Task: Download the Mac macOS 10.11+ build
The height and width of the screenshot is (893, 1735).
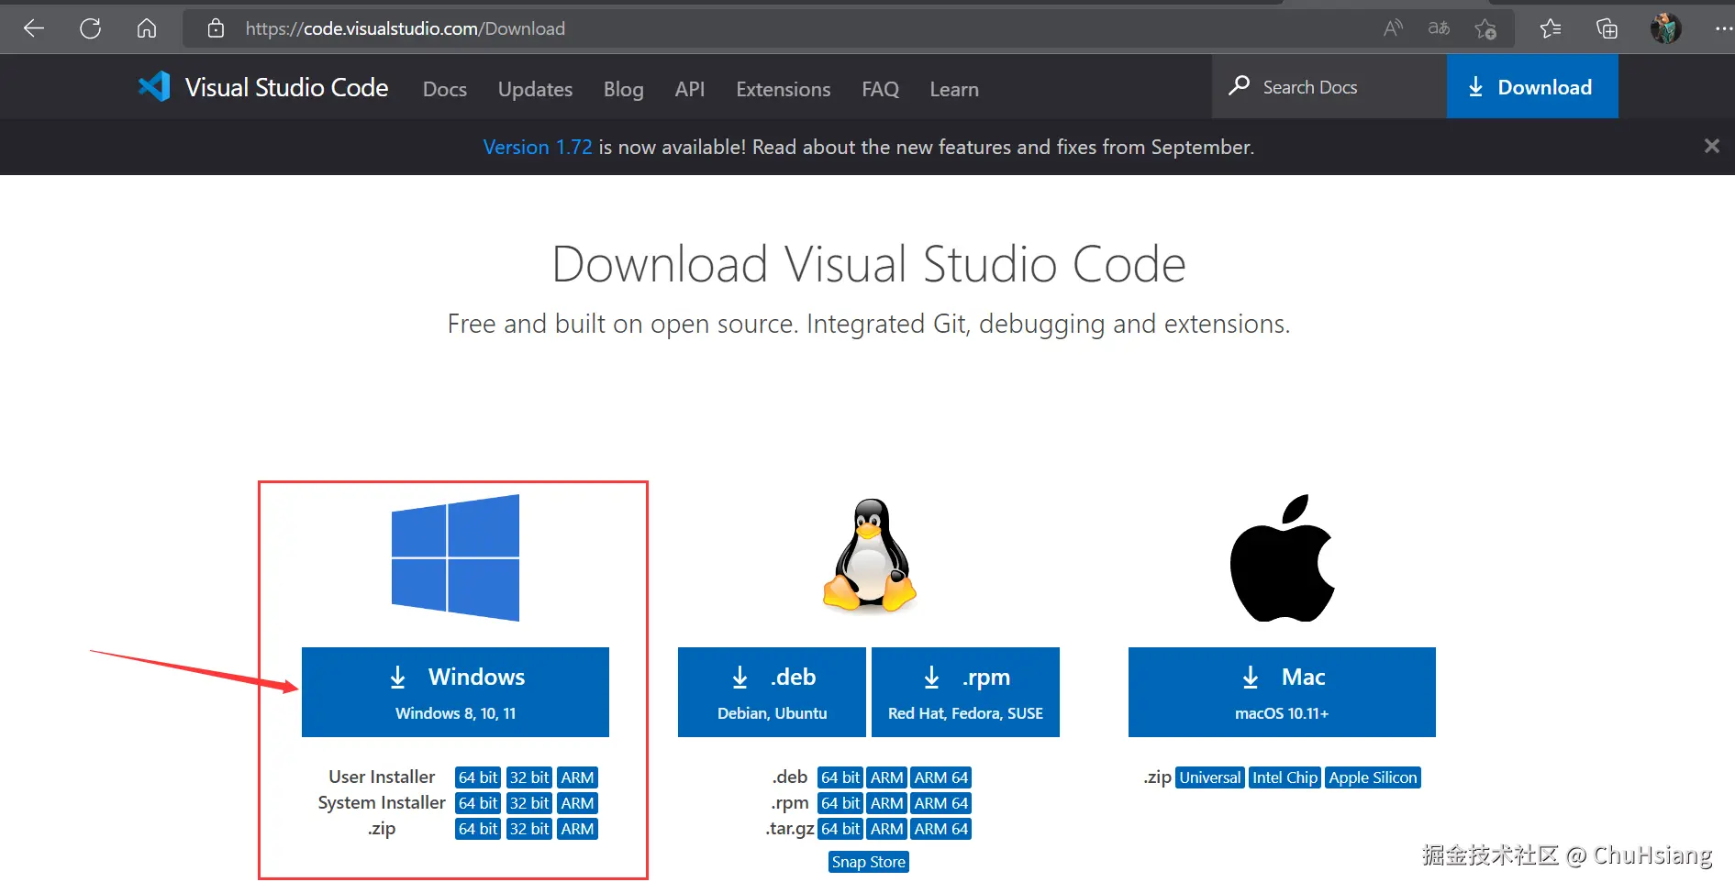Action: pos(1282,692)
